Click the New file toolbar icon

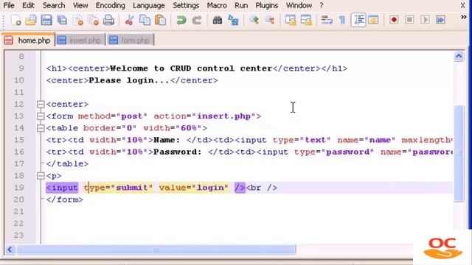(x=15, y=20)
